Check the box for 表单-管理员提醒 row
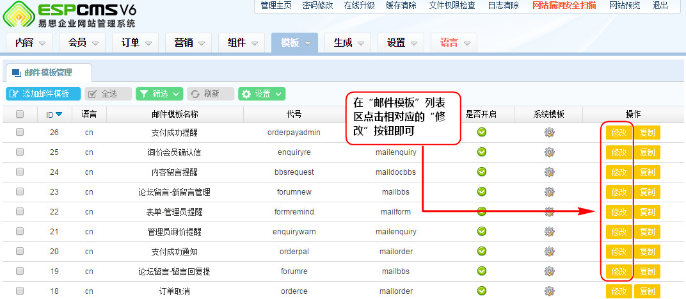 pos(20,211)
